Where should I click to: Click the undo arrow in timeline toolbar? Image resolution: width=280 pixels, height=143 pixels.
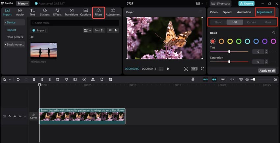(18, 80)
